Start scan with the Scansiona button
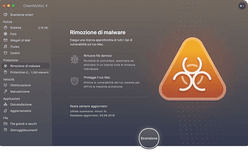This screenshot has height=156, width=248. coord(149,138)
